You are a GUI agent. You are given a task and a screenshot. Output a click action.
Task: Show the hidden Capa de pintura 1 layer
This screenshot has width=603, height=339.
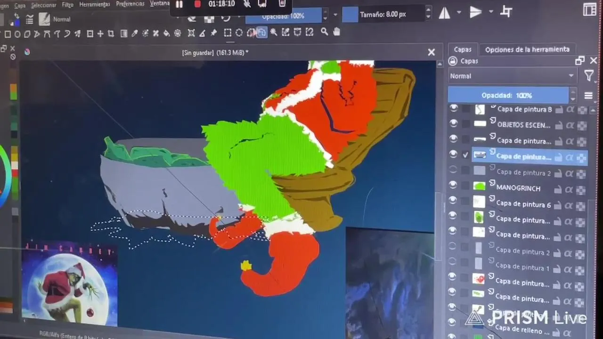(x=452, y=261)
